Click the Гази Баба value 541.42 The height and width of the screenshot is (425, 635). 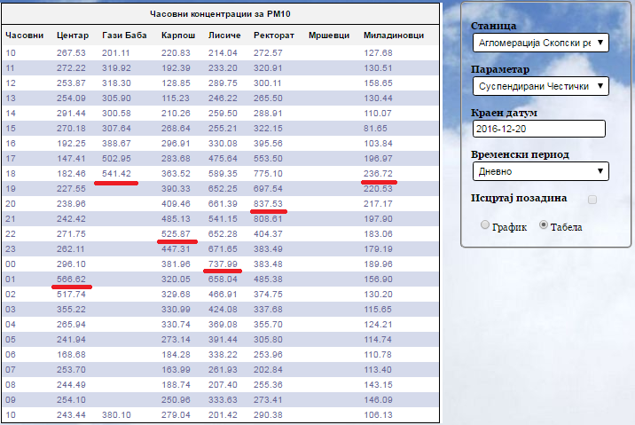tap(116, 174)
